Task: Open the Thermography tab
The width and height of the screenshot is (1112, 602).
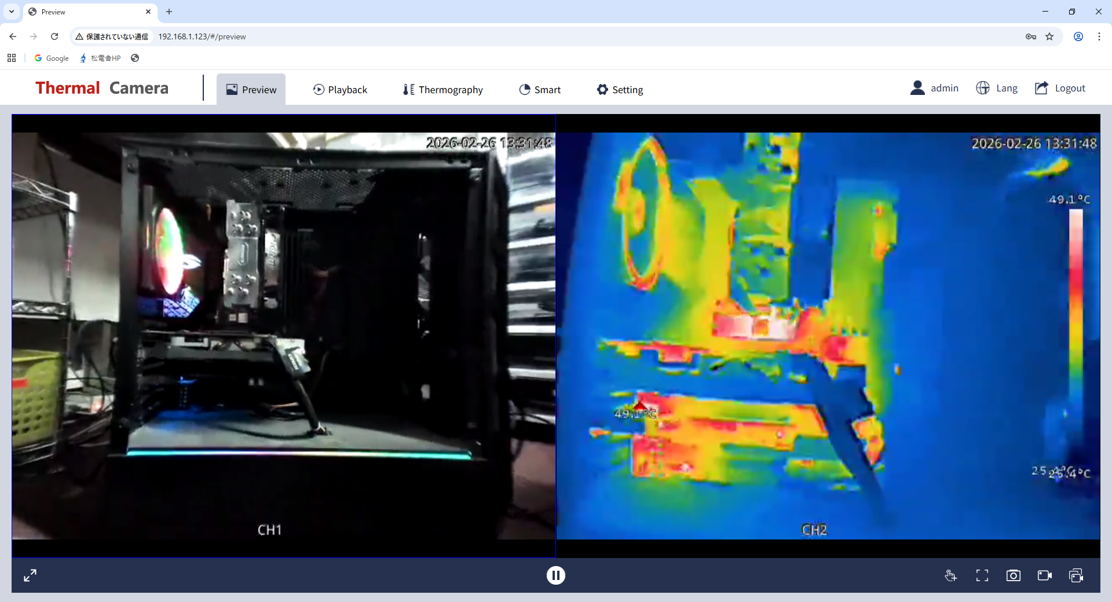Action: (x=443, y=90)
